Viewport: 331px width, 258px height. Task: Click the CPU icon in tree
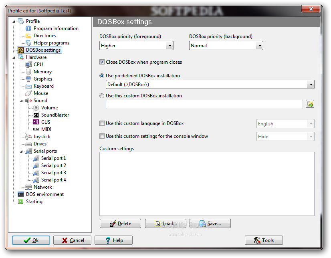point(28,64)
